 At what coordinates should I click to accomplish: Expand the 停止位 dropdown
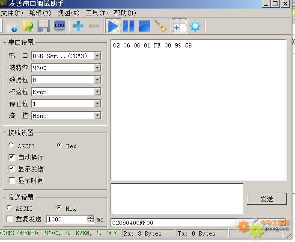98,103
